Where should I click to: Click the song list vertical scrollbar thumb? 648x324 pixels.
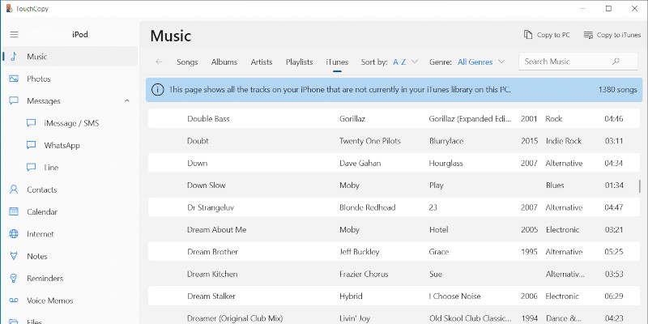coord(640,185)
